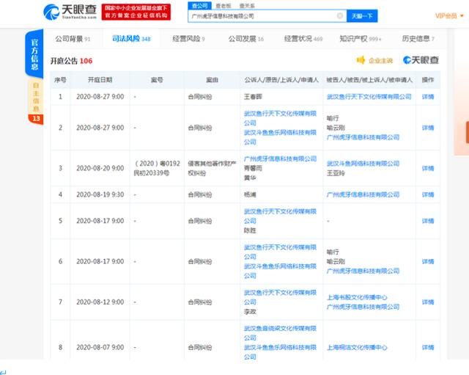The image size is (469, 375).
Task: Open 详情 for row 3
Action: click(x=428, y=168)
